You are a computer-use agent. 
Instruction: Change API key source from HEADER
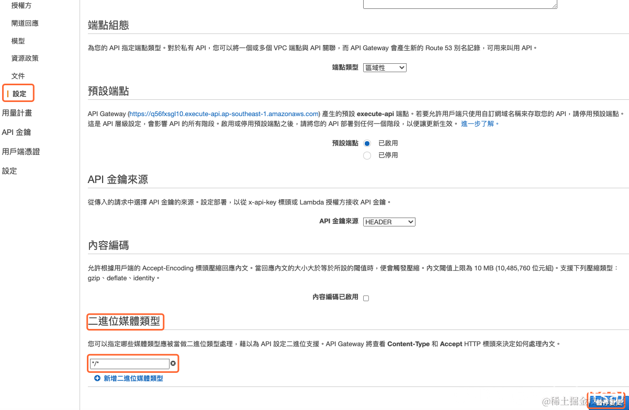389,221
